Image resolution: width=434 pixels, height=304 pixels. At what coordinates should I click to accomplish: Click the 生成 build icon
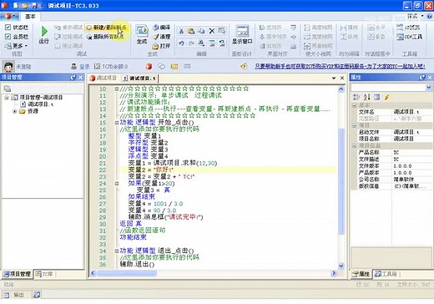tap(142, 31)
